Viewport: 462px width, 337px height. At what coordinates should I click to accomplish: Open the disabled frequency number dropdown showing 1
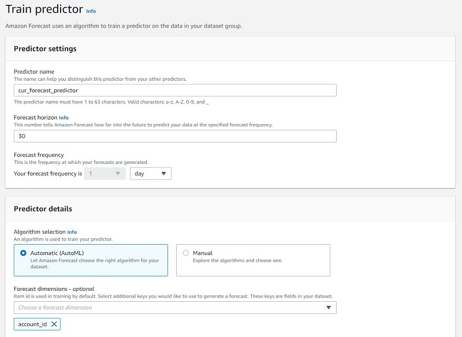(105, 174)
